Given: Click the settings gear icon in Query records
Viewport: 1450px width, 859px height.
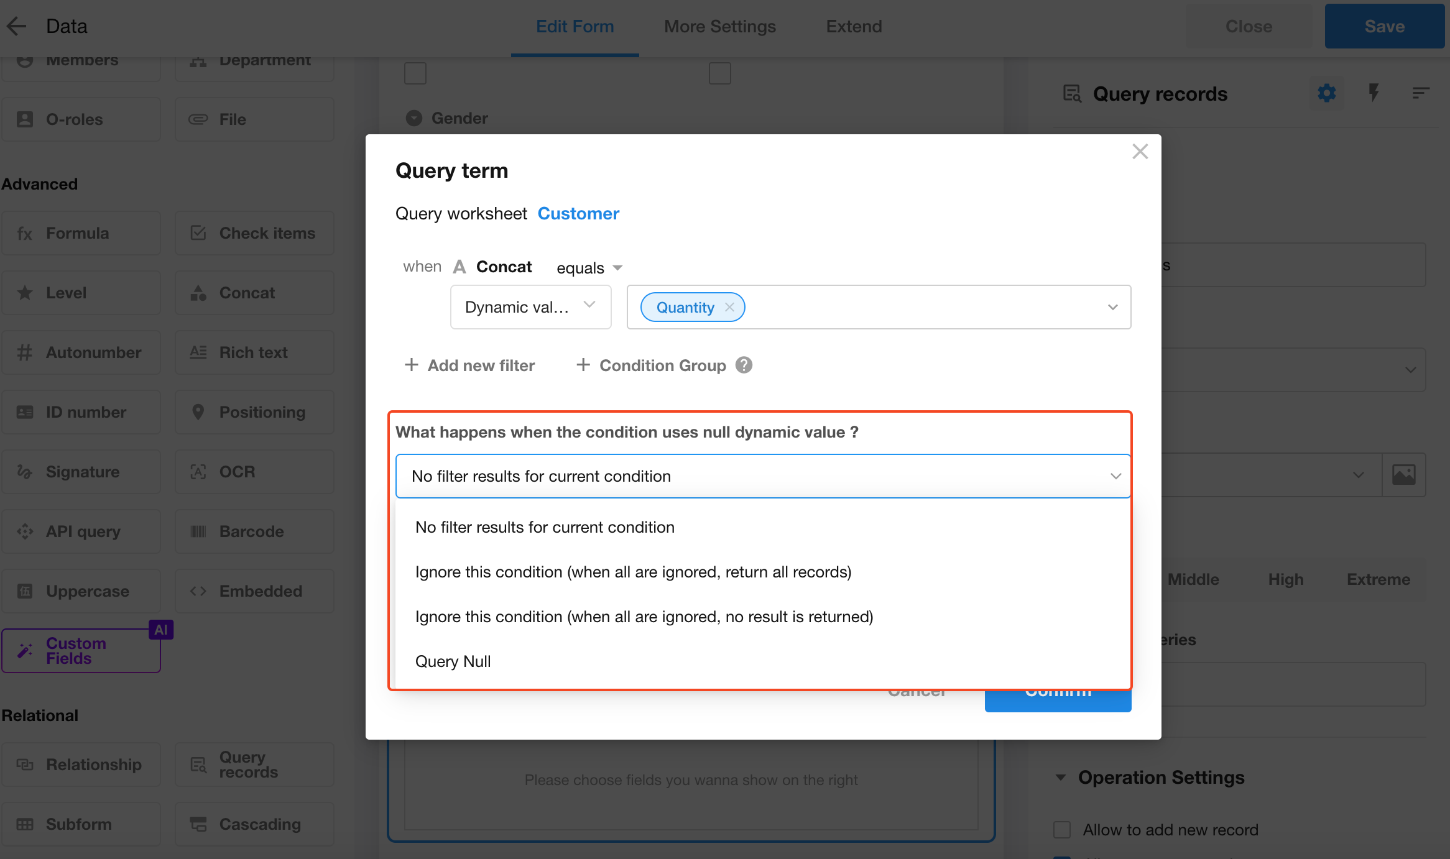Looking at the screenshot, I should pyautogui.click(x=1328, y=94).
